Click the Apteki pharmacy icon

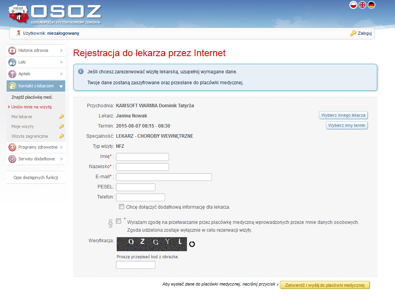tap(12, 74)
